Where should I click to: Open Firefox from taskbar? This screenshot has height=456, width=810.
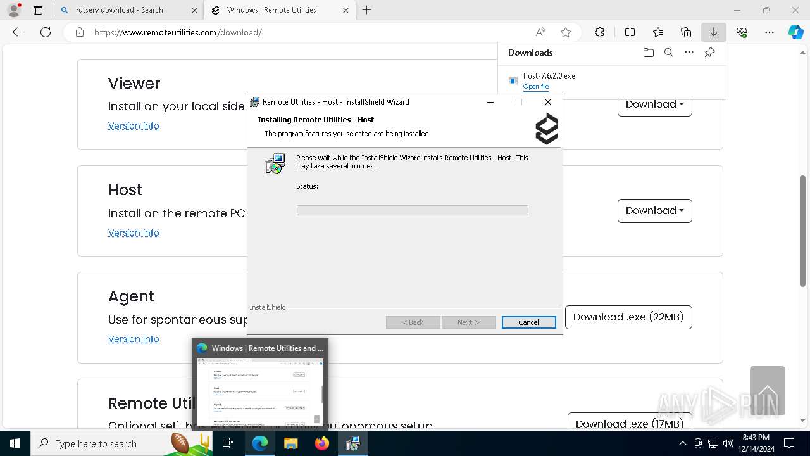pyautogui.click(x=322, y=443)
